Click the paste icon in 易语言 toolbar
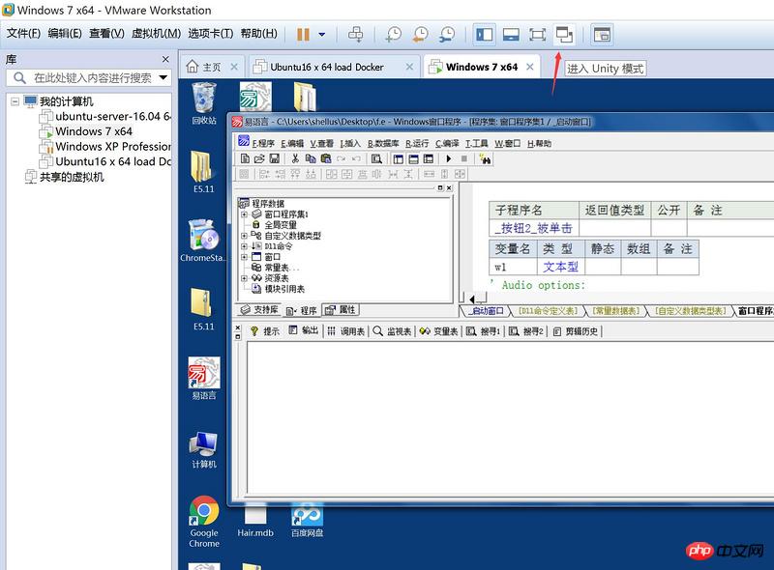The width and height of the screenshot is (774, 570). pyautogui.click(x=326, y=158)
